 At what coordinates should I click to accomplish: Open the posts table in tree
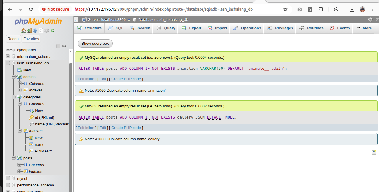tap(28, 158)
